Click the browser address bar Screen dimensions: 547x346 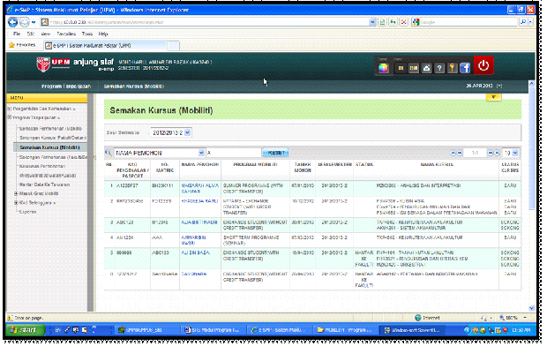pos(205,22)
